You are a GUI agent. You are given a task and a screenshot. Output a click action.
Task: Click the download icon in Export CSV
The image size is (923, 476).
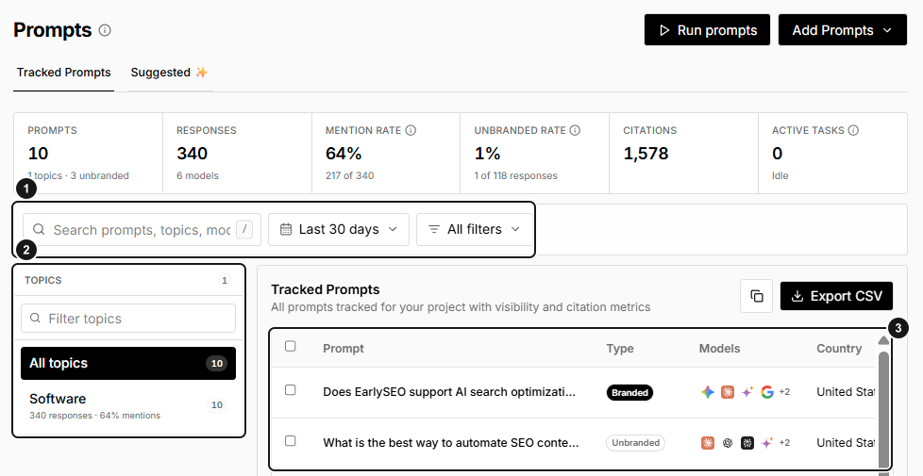click(797, 296)
